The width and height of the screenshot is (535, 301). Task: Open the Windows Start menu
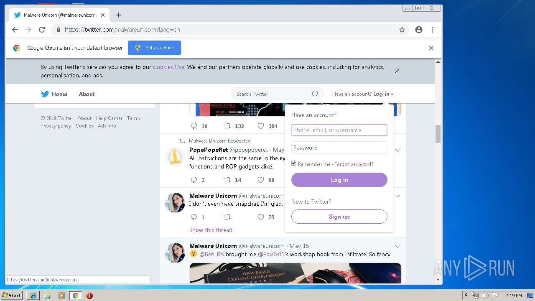11,295
